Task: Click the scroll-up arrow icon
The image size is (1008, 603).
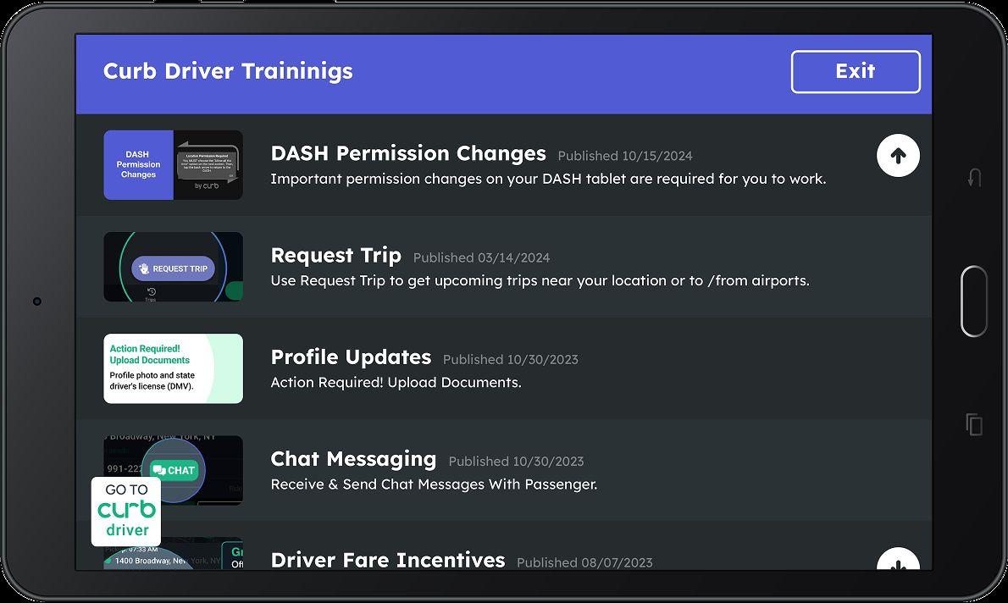Action: 898,156
